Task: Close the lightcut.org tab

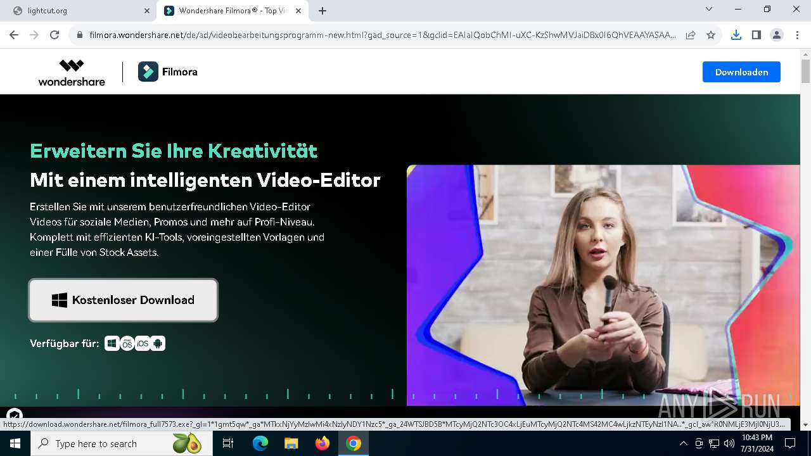Action: (x=147, y=11)
